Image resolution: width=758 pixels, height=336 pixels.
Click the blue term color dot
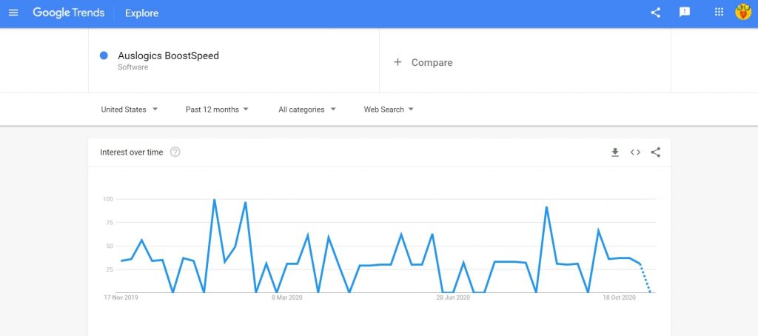(104, 56)
